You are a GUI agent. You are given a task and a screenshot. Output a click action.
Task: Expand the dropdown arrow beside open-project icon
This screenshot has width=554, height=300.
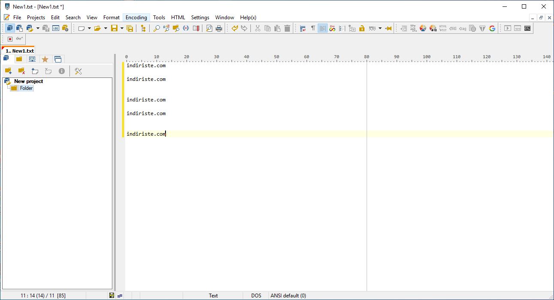38,28
